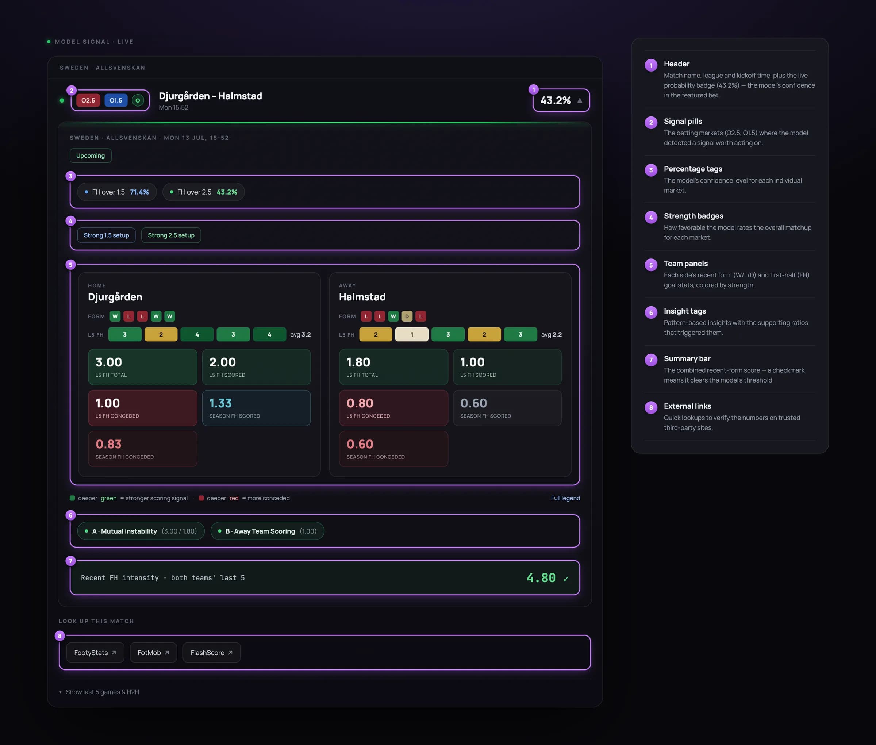Open the FlashScore external link
The image size is (876, 745).
(x=212, y=653)
